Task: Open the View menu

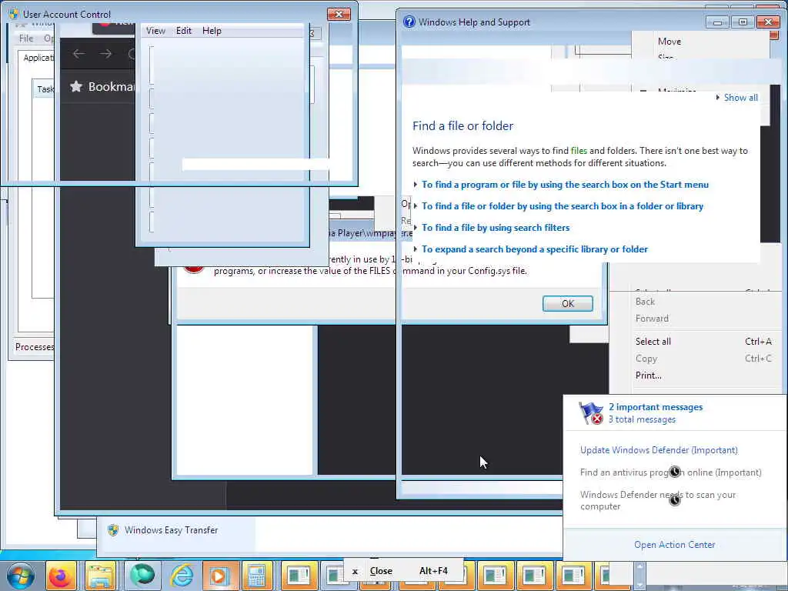Action: pyautogui.click(x=155, y=31)
